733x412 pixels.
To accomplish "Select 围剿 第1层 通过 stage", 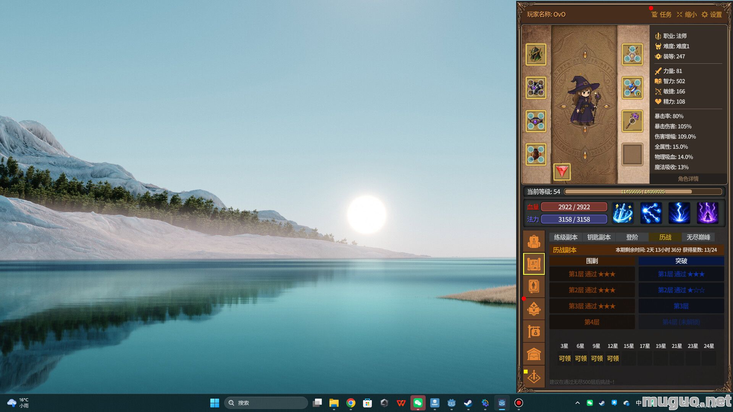I will (592, 274).
